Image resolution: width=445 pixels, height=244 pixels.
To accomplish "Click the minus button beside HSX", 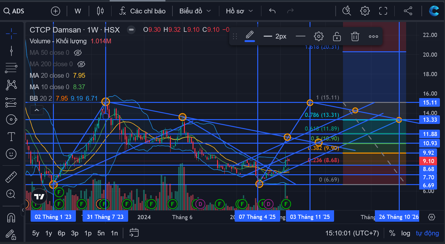I will (x=131, y=30).
